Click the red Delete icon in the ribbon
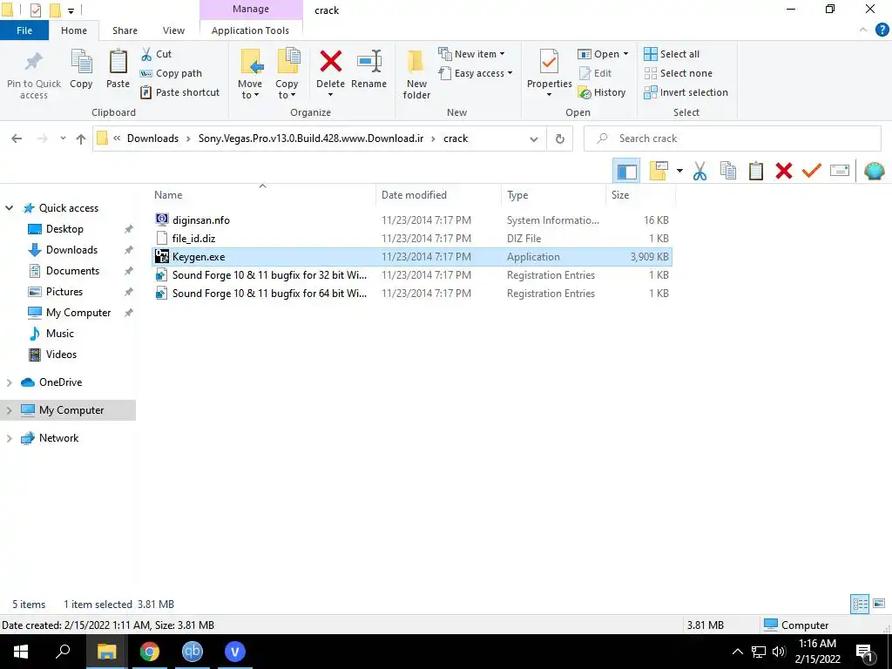892x669 pixels. coord(330,61)
